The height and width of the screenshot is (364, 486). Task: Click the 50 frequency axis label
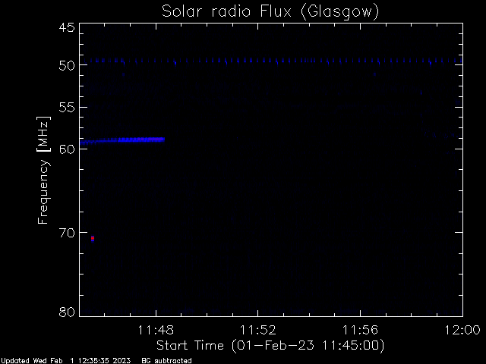point(67,65)
